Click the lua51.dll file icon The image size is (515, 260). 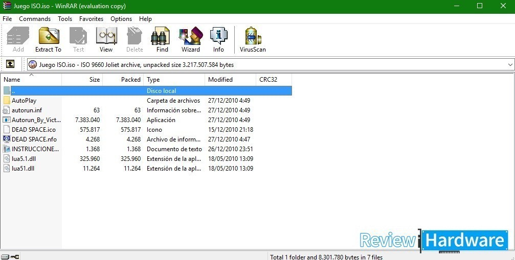[7, 169]
